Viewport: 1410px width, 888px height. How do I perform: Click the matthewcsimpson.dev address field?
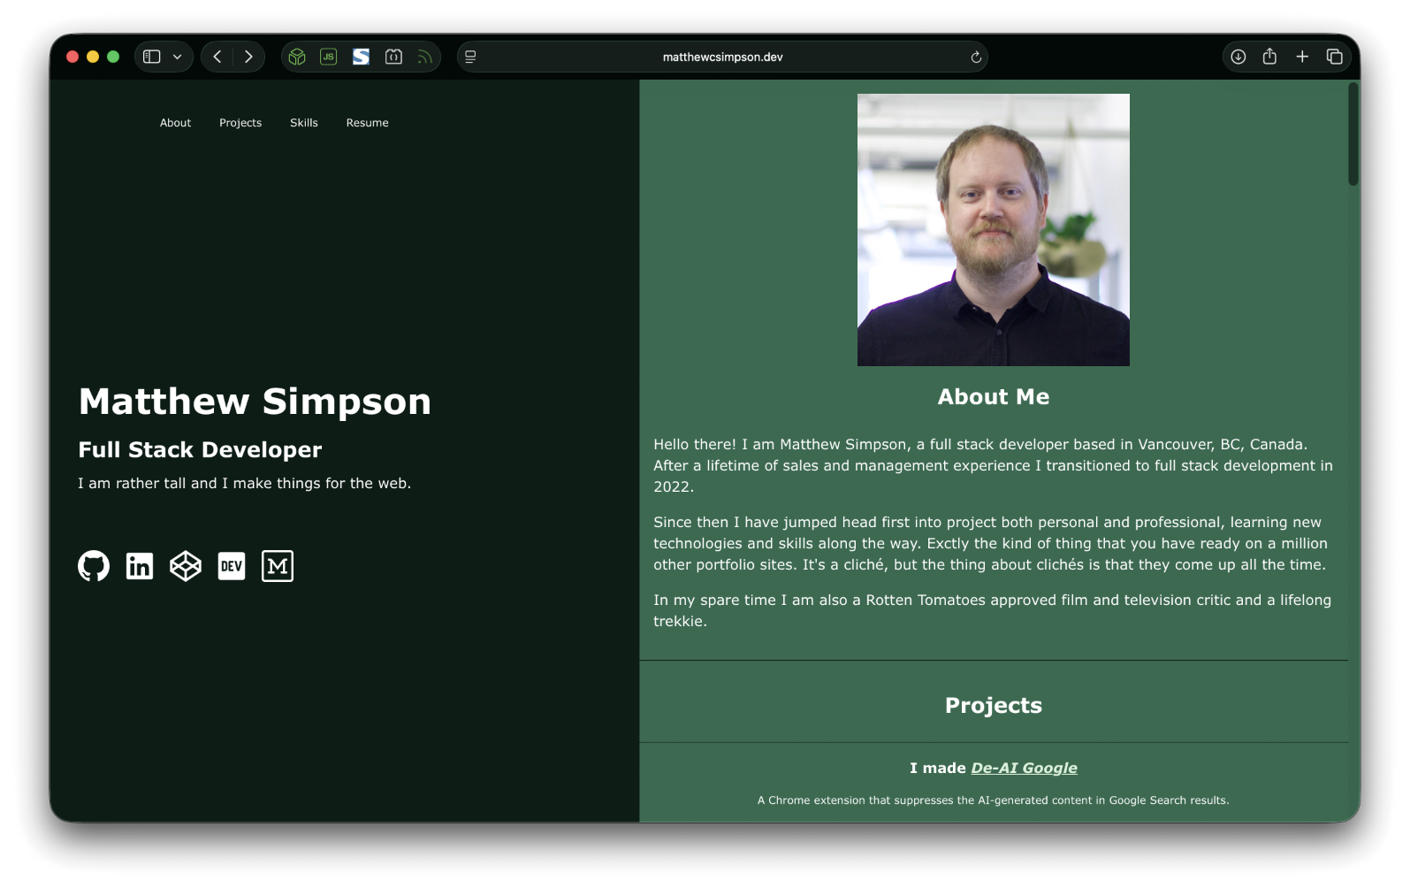(722, 57)
